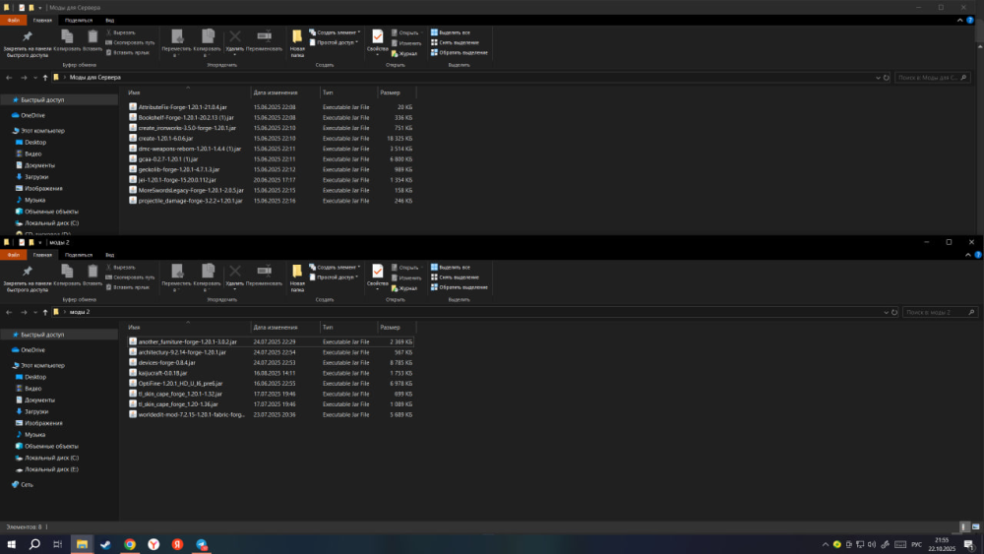Click Копировать icon in 'моды 2' ribbon

67,275
